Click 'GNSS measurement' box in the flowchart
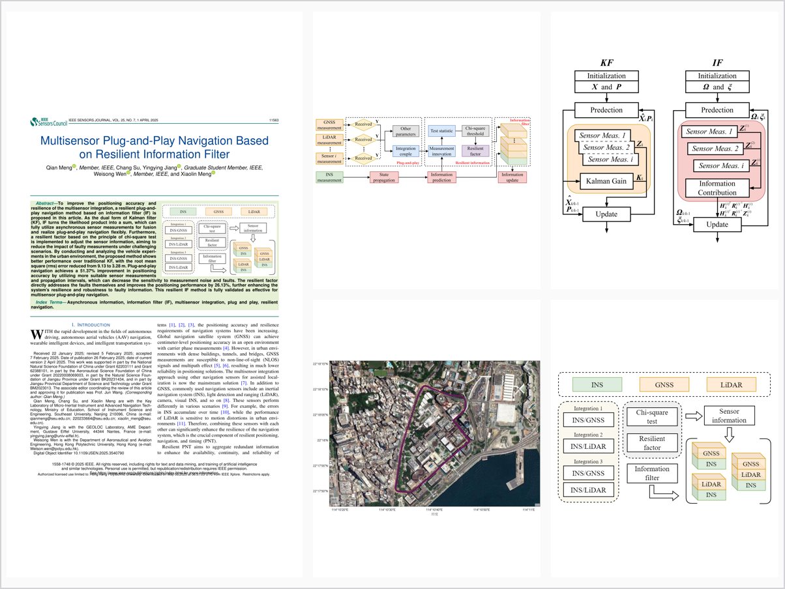 (329, 124)
